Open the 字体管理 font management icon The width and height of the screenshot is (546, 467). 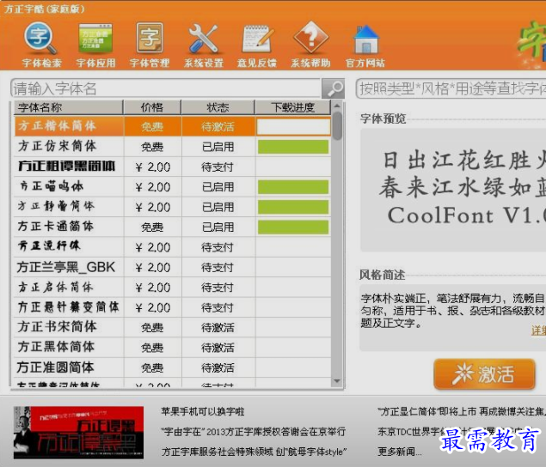pos(150,45)
